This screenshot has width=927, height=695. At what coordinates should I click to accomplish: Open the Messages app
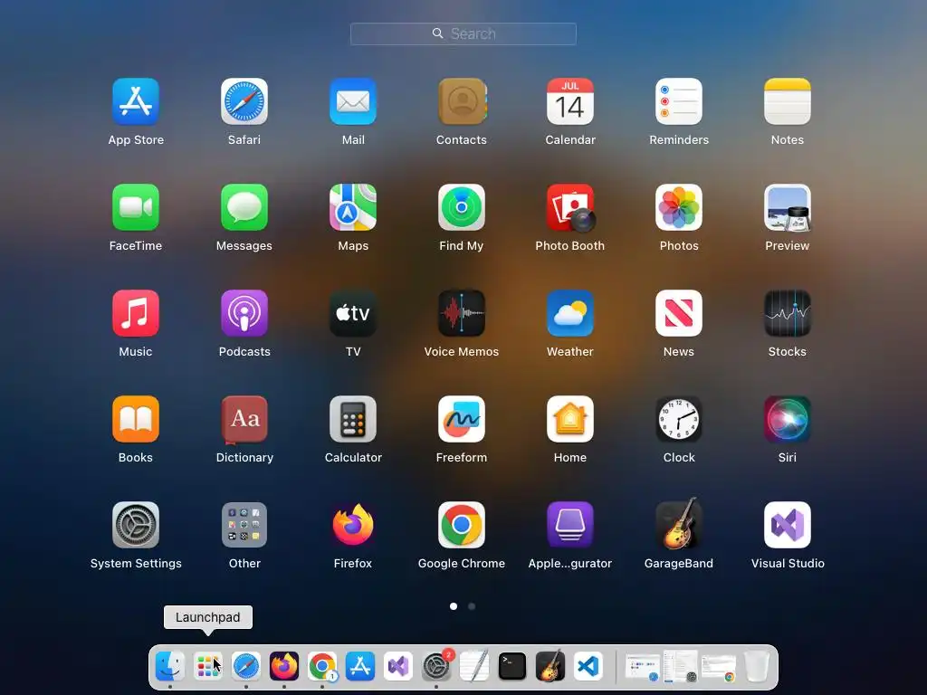tap(244, 207)
